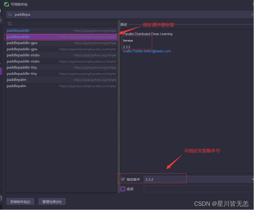Click 安装软件包(I) button
This screenshot has height=210, width=254.
20,202
